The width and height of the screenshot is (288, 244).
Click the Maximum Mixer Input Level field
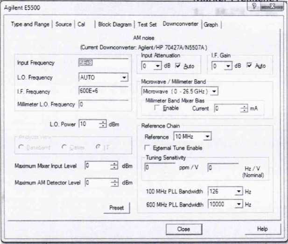[x=98, y=166]
